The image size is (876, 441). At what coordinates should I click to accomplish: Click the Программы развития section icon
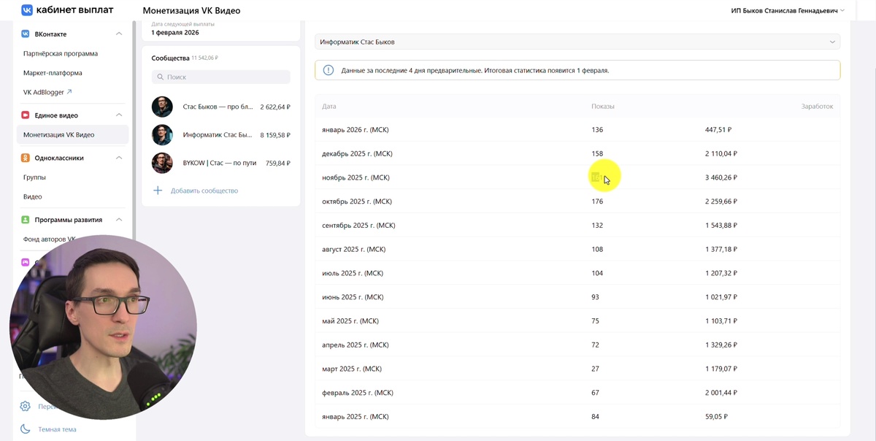tap(26, 220)
